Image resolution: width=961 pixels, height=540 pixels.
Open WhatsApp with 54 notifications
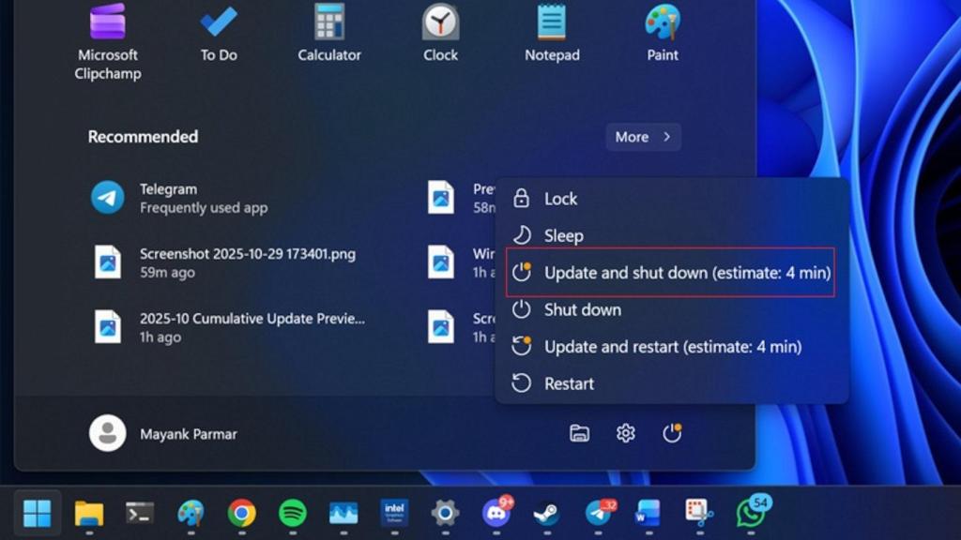(751, 514)
